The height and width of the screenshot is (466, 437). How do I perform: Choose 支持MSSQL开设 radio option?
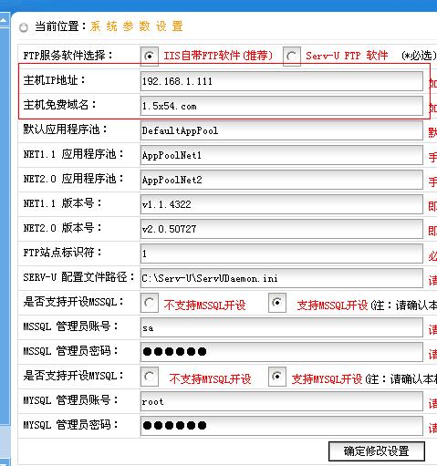click(x=277, y=303)
